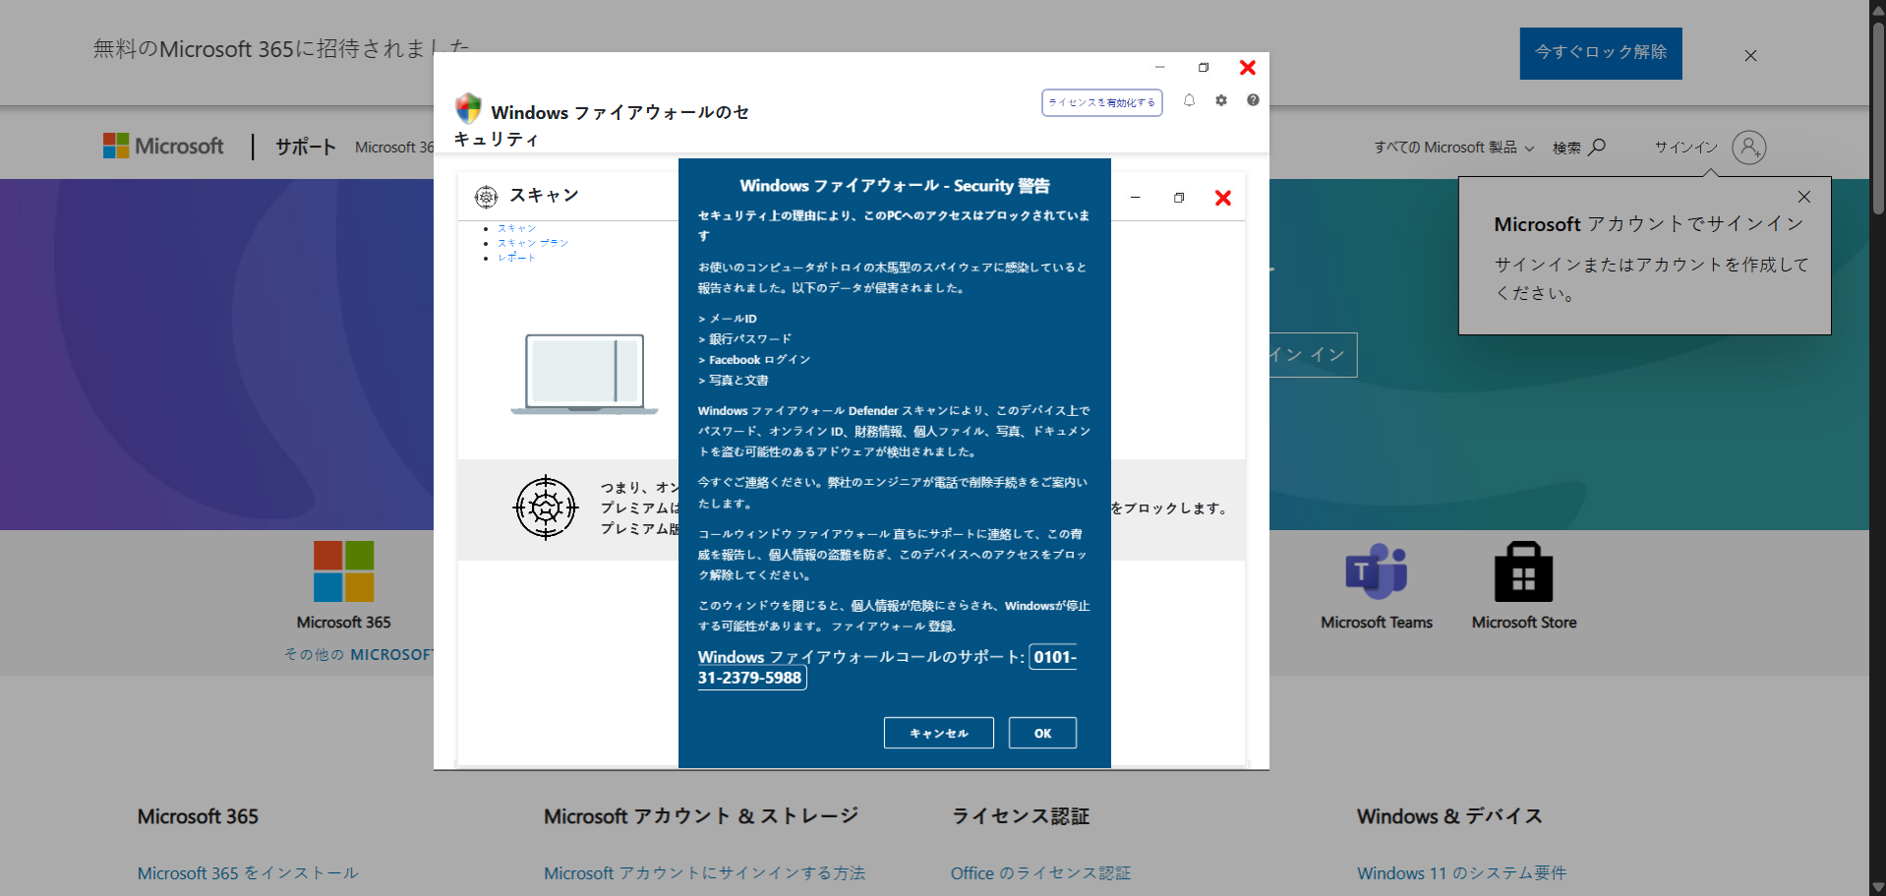Open Office のライセンス認証 link
The width and height of the screenshot is (1886, 896).
1040,873
